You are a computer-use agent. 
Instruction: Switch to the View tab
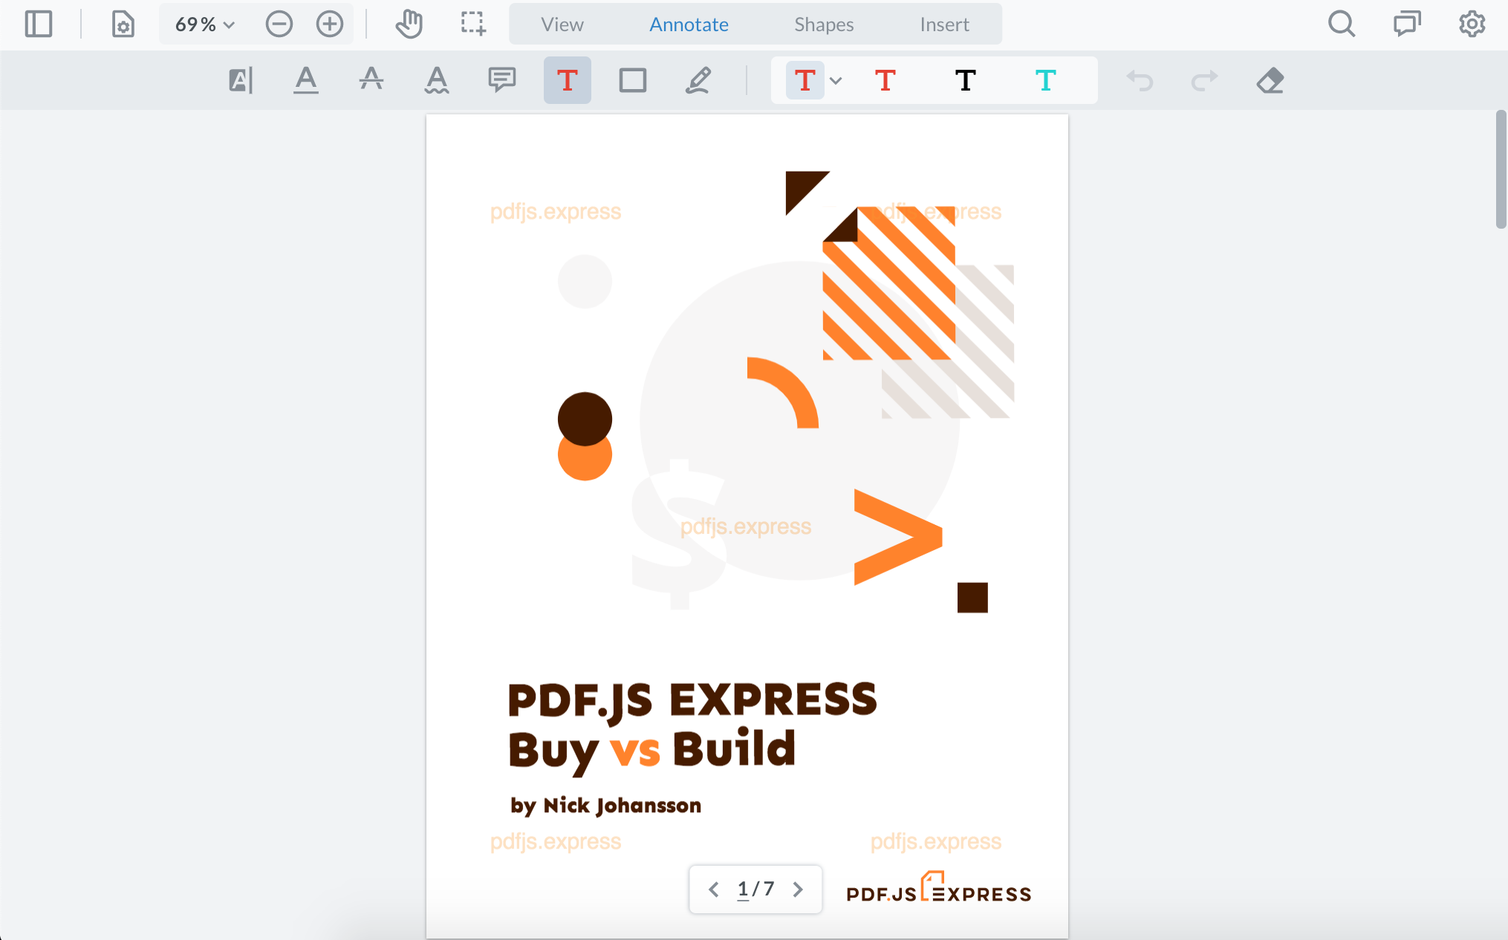coord(562,25)
